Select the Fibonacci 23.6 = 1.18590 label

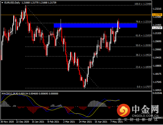pos(144,67)
